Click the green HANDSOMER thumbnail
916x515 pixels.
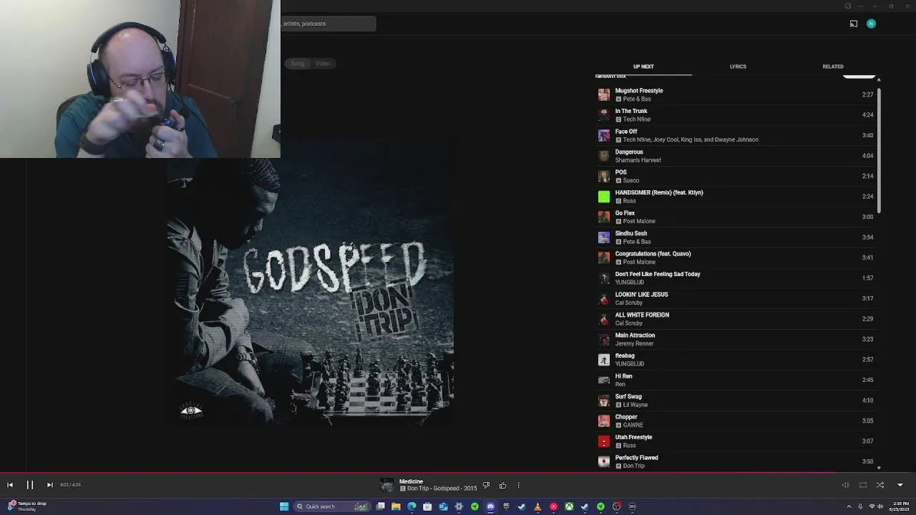[x=604, y=196]
